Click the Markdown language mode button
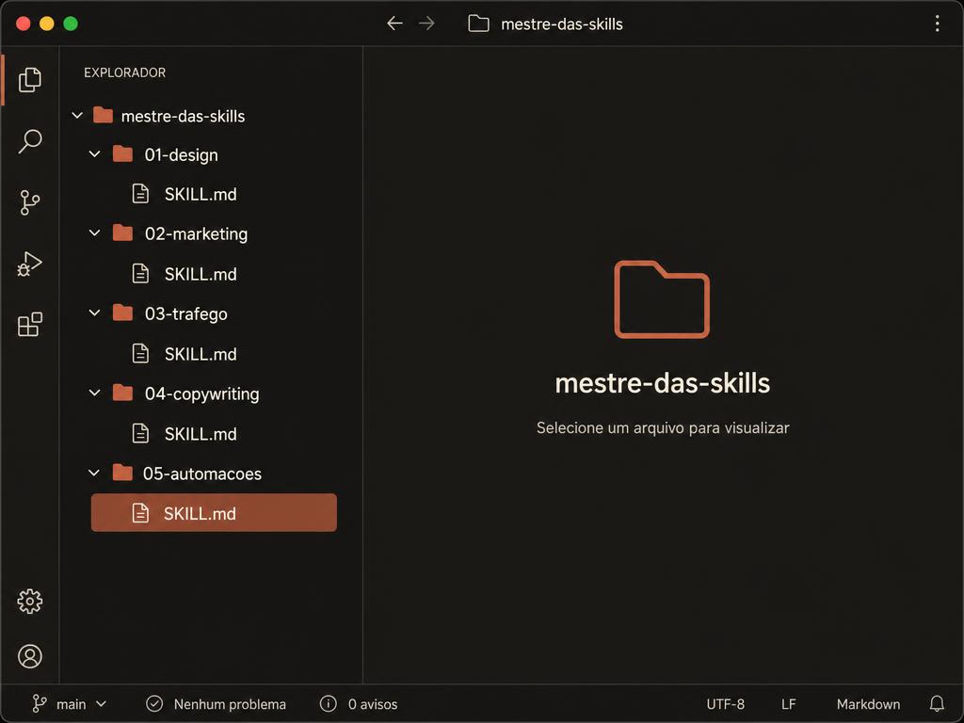The image size is (964, 723). (x=868, y=704)
